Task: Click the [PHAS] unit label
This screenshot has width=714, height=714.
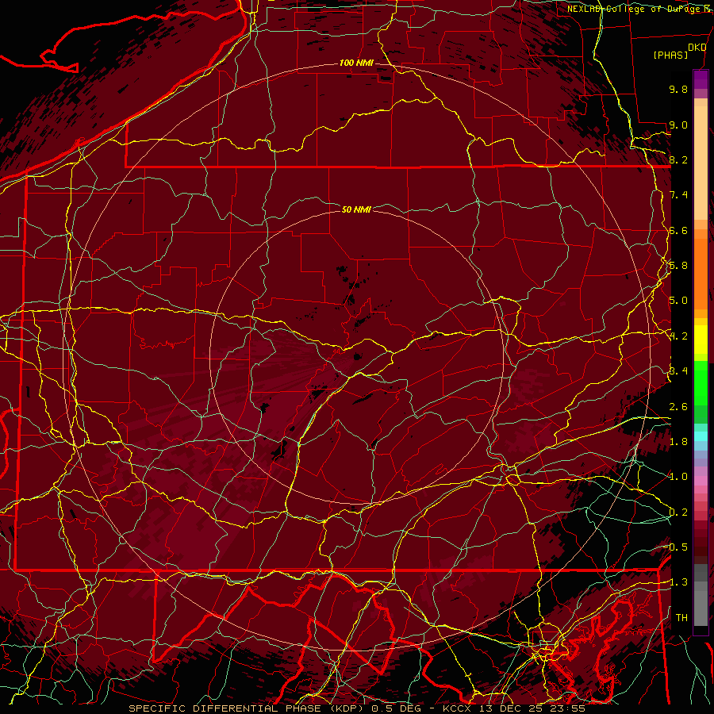Action: point(670,55)
